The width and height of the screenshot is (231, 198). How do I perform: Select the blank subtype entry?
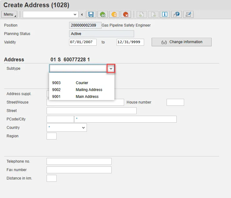82,76
